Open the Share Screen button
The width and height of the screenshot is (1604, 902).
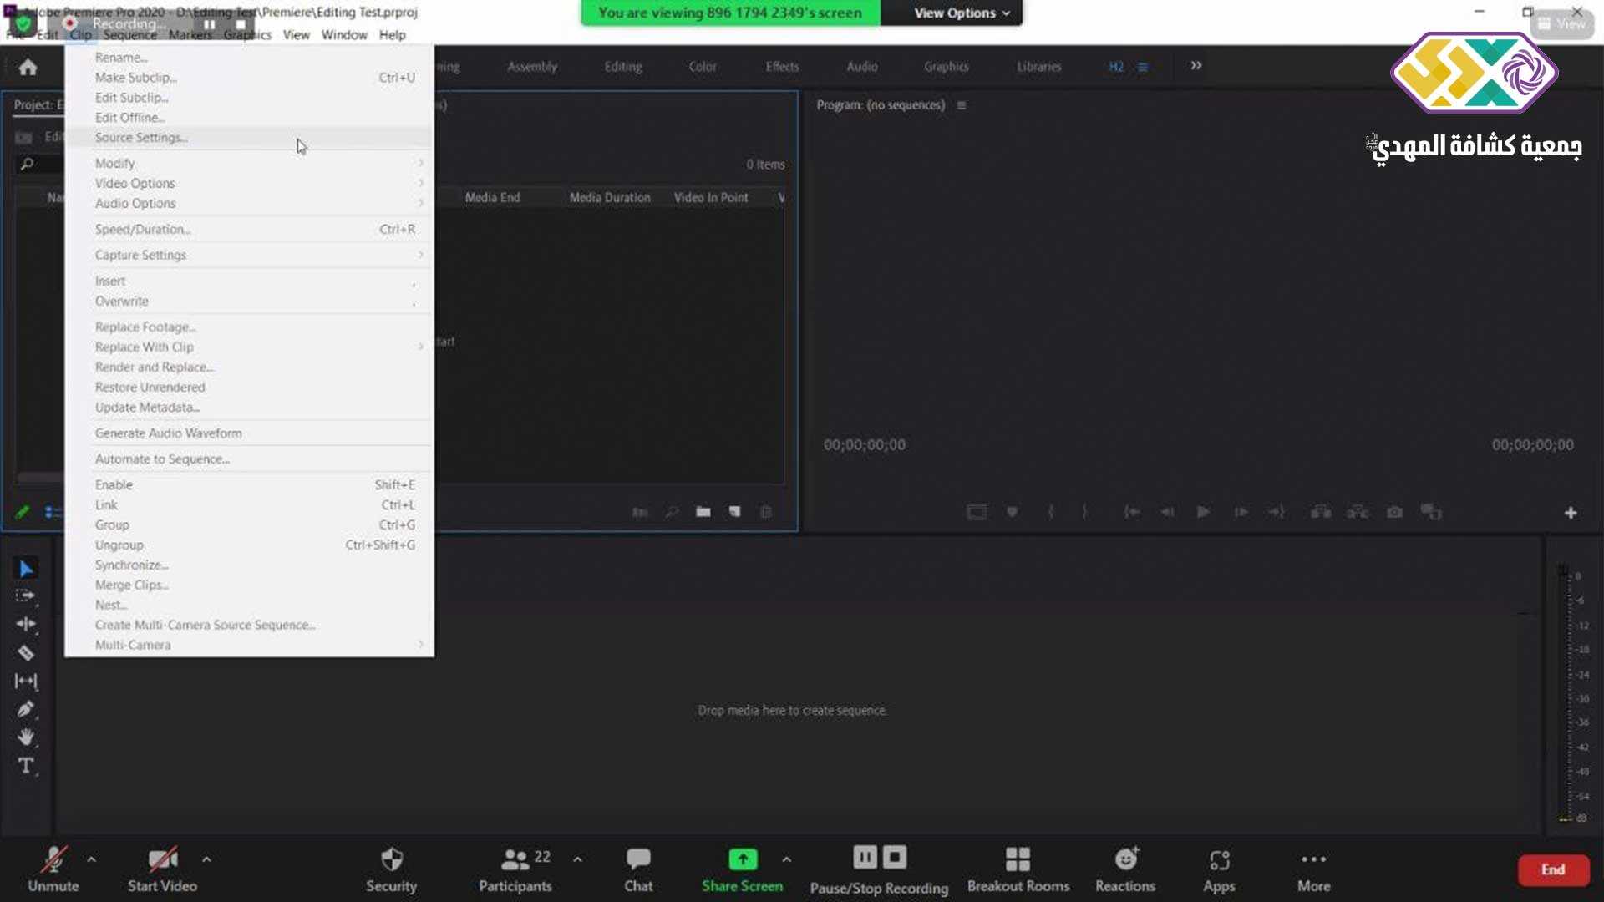point(742,869)
